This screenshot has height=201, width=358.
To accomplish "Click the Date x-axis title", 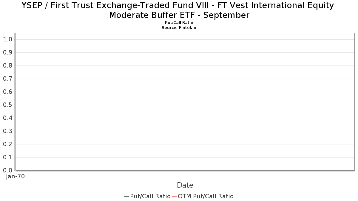I will 185,185.
